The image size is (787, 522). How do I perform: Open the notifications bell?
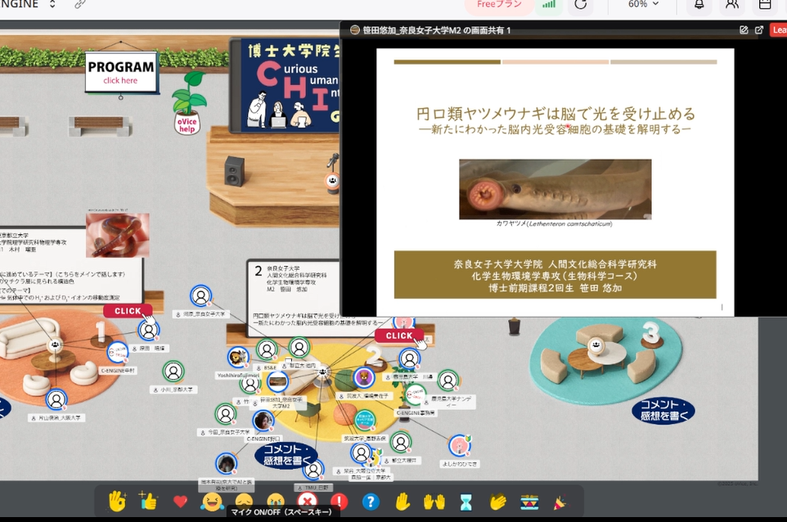pyautogui.click(x=699, y=5)
